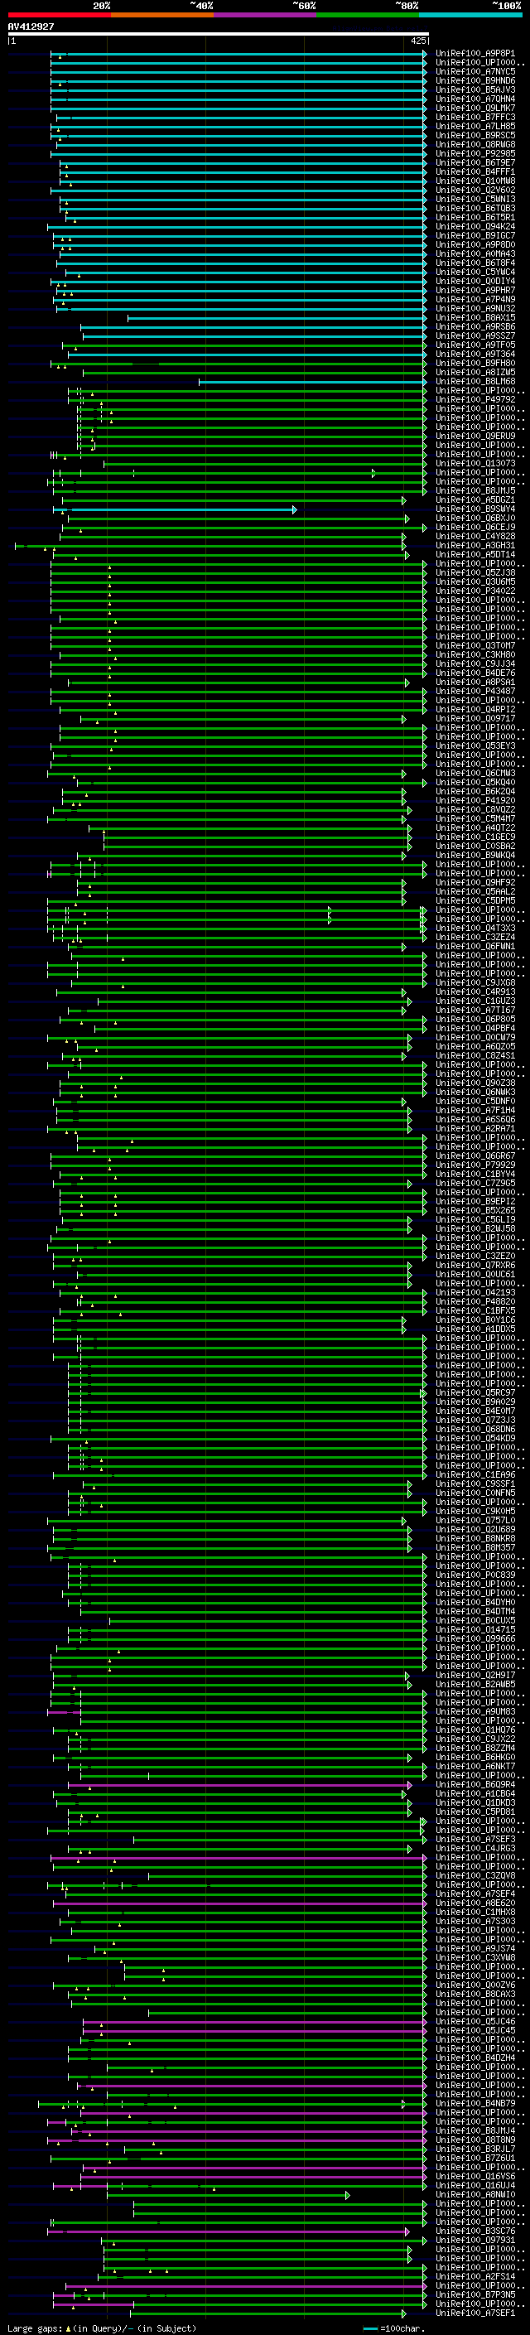Select hit label UniRef100_A5DGZ1

475,500
